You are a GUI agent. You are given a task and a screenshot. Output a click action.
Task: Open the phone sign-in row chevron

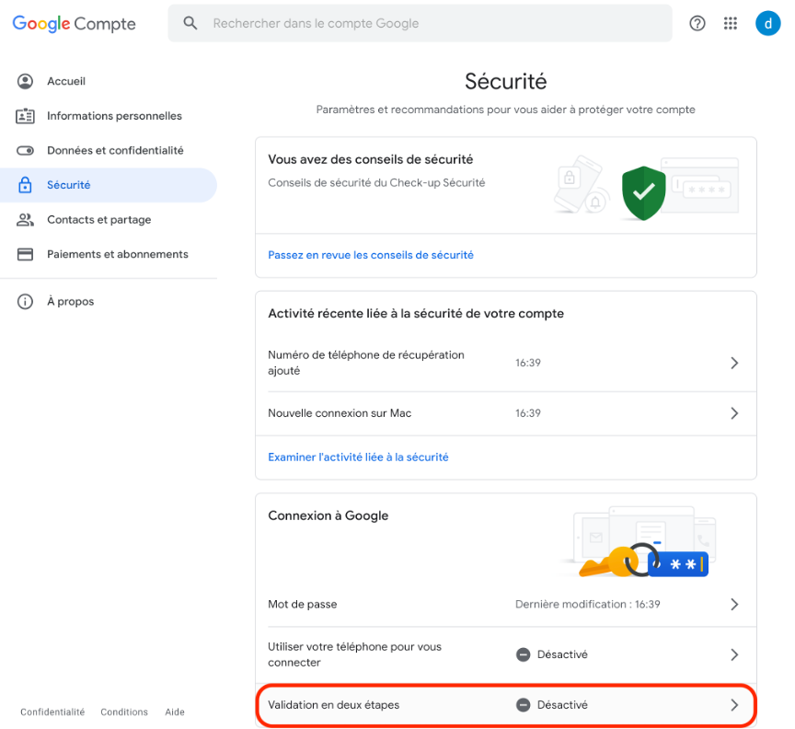coord(734,654)
